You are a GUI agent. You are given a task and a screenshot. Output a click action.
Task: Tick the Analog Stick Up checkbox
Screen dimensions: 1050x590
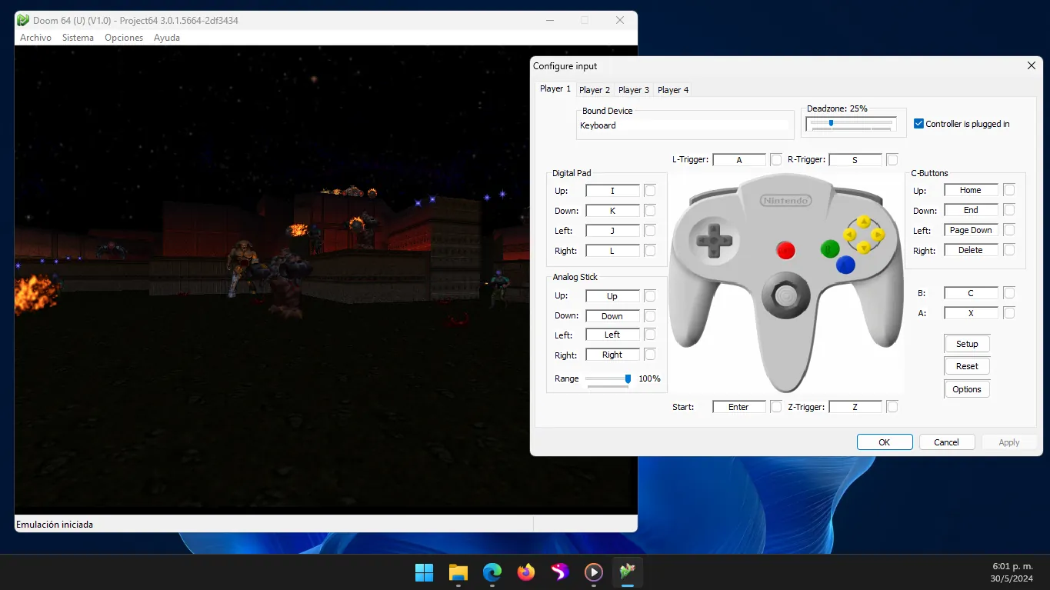650,295
